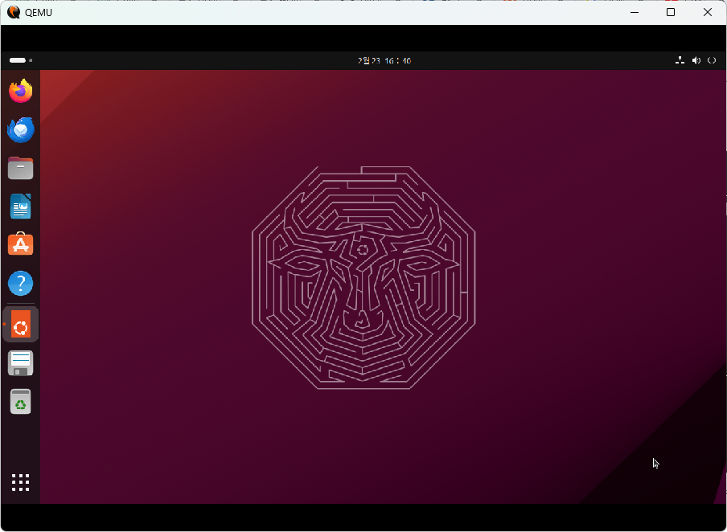Maximize the QEMU window
This screenshot has width=727, height=532.
pos(671,12)
